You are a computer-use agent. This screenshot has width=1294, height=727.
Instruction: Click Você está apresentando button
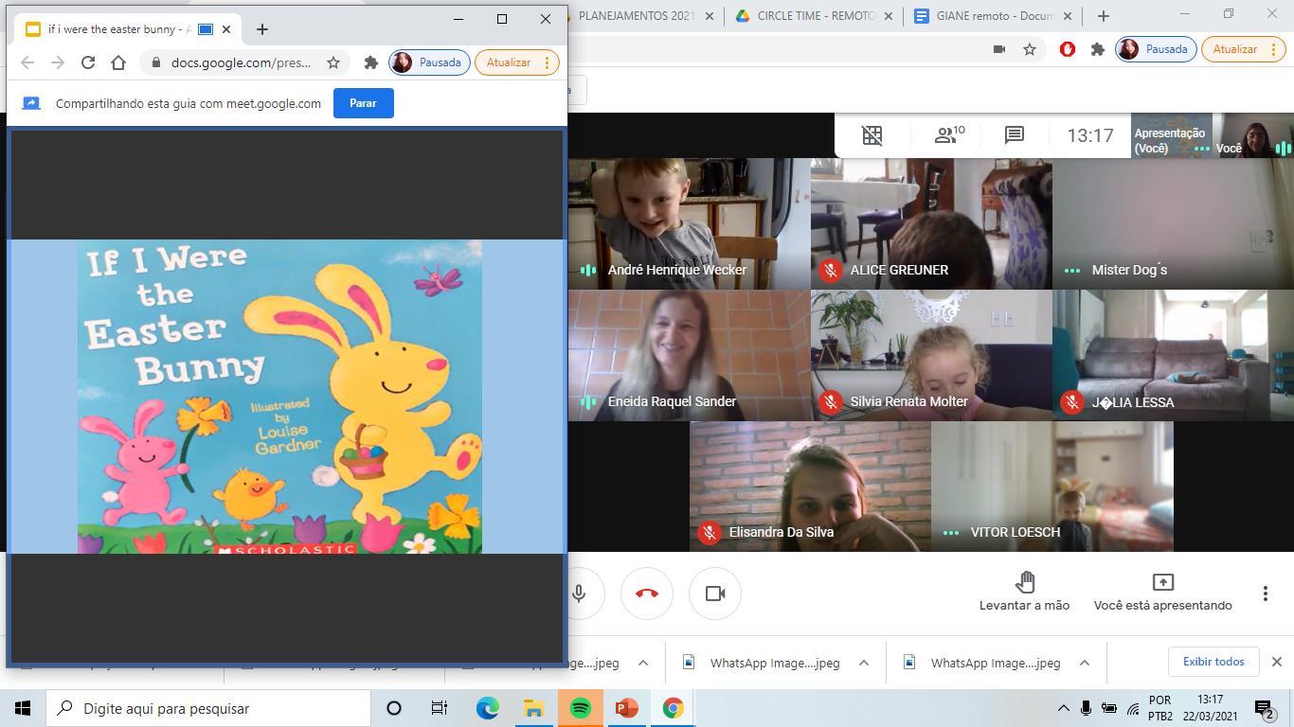pyautogui.click(x=1162, y=592)
